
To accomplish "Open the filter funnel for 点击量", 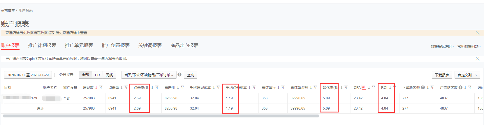I will click(x=126, y=87).
